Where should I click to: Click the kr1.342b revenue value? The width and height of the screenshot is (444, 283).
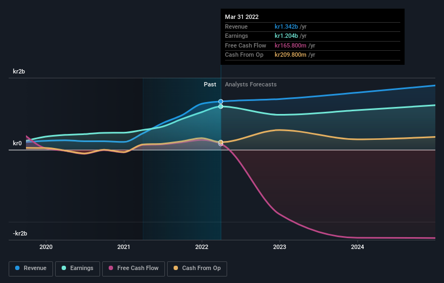tap(286, 26)
